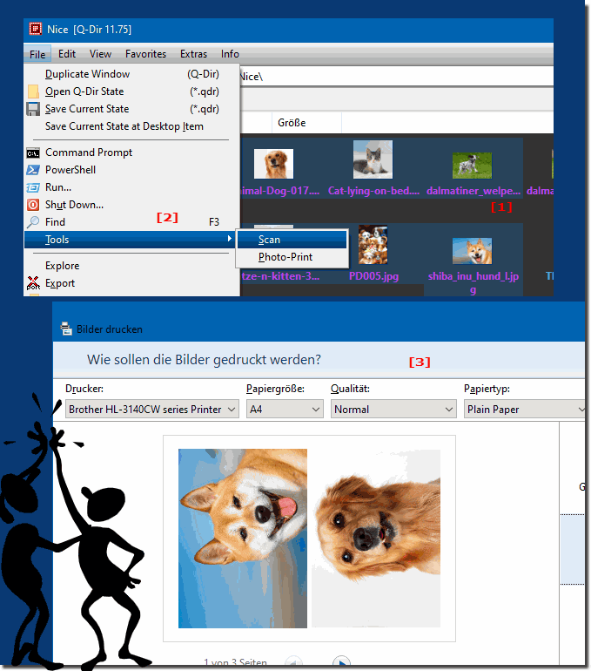Image resolution: width=591 pixels, height=671 pixels.
Task: Open the Extras menu
Action: pos(193,54)
